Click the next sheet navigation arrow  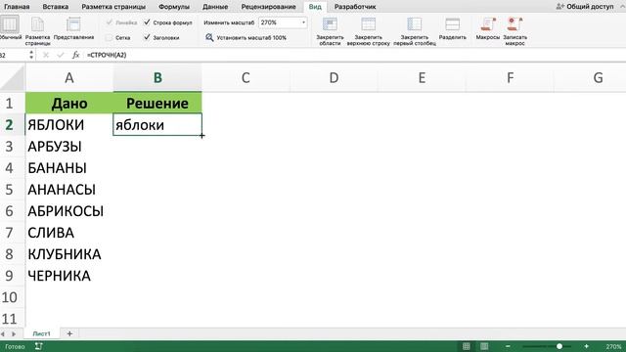[x=14, y=333]
